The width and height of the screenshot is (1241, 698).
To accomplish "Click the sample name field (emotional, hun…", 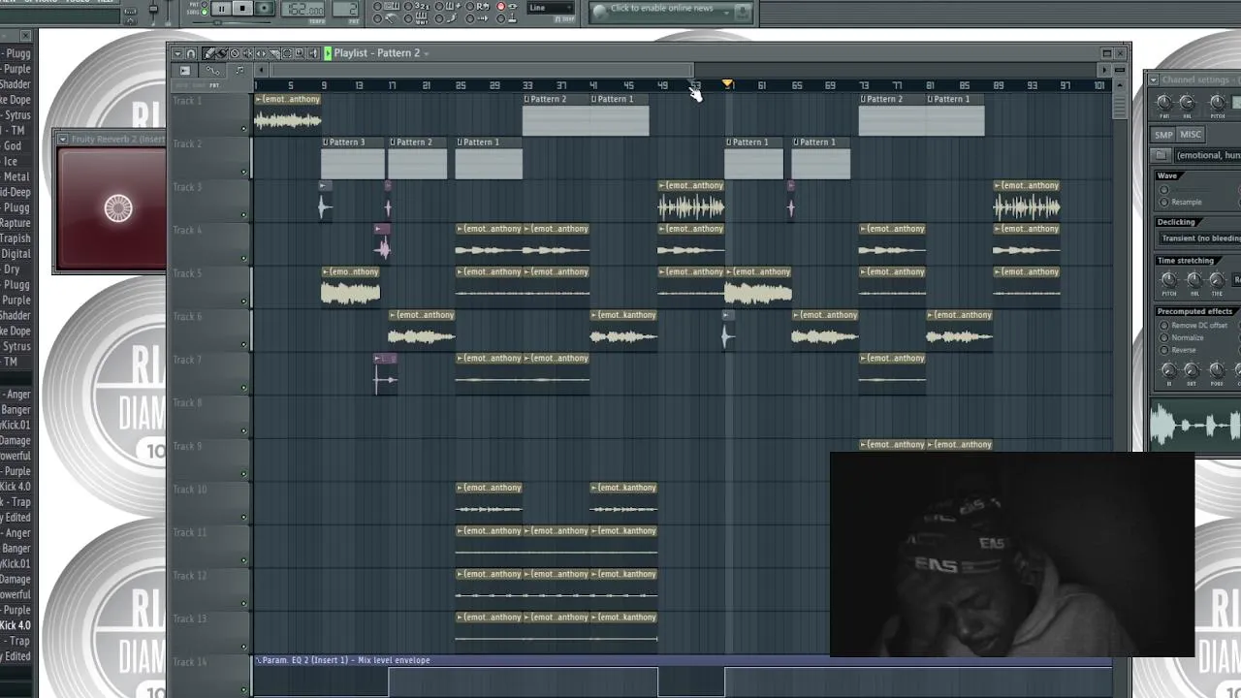I will 1207,155.
